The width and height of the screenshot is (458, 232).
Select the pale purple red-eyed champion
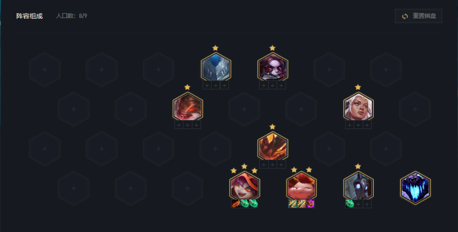coord(273,67)
